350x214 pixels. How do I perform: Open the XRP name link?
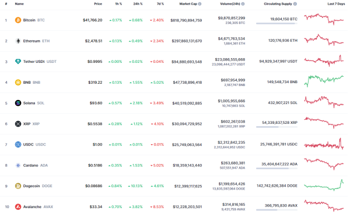tap(32, 124)
